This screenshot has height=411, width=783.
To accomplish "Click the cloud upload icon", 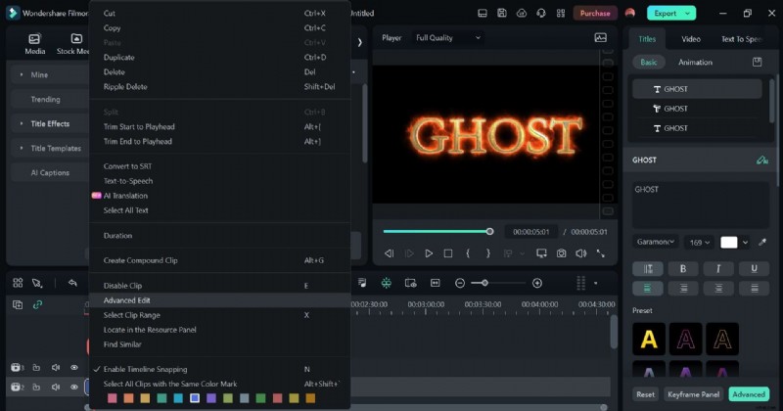I will (522, 14).
